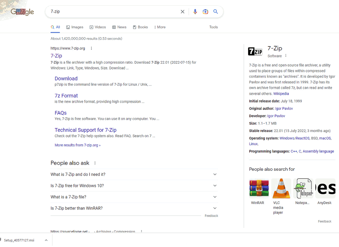Viewport: 339px width, 247px height.
Task: Open three-dot menu next to Software label
Action: (286, 56)
